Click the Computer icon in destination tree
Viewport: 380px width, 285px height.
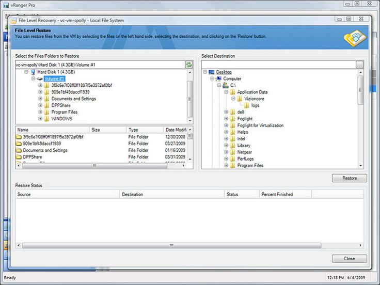tap(219, 78)
